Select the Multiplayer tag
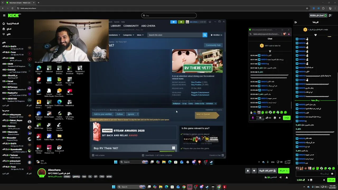This screenshot has width=338, height=190. click(176, 103)
